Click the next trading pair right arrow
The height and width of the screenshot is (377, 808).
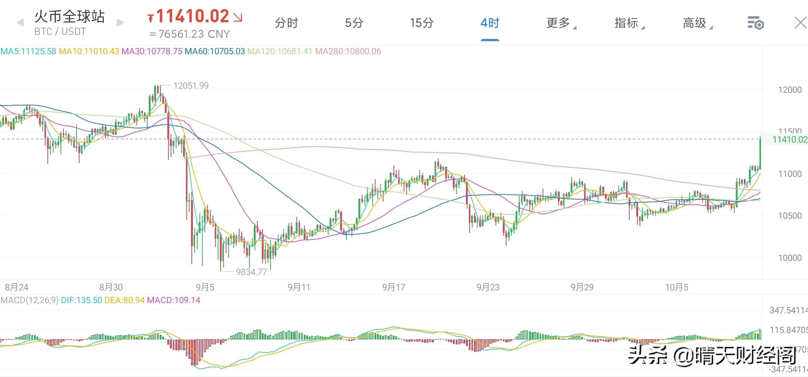tap(120, 23)
